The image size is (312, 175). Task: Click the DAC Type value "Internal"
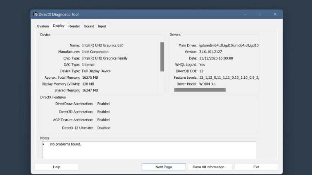pyautogui.click(x=88, y=65)
